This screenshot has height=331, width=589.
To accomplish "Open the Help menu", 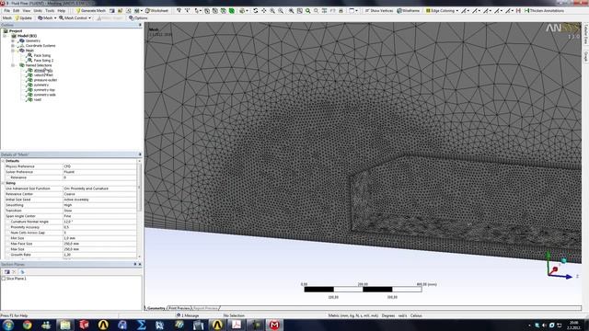I will 62,11.
